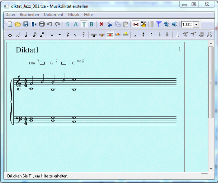
Task: Click the red delete X icon
Action: click(102, 24)
